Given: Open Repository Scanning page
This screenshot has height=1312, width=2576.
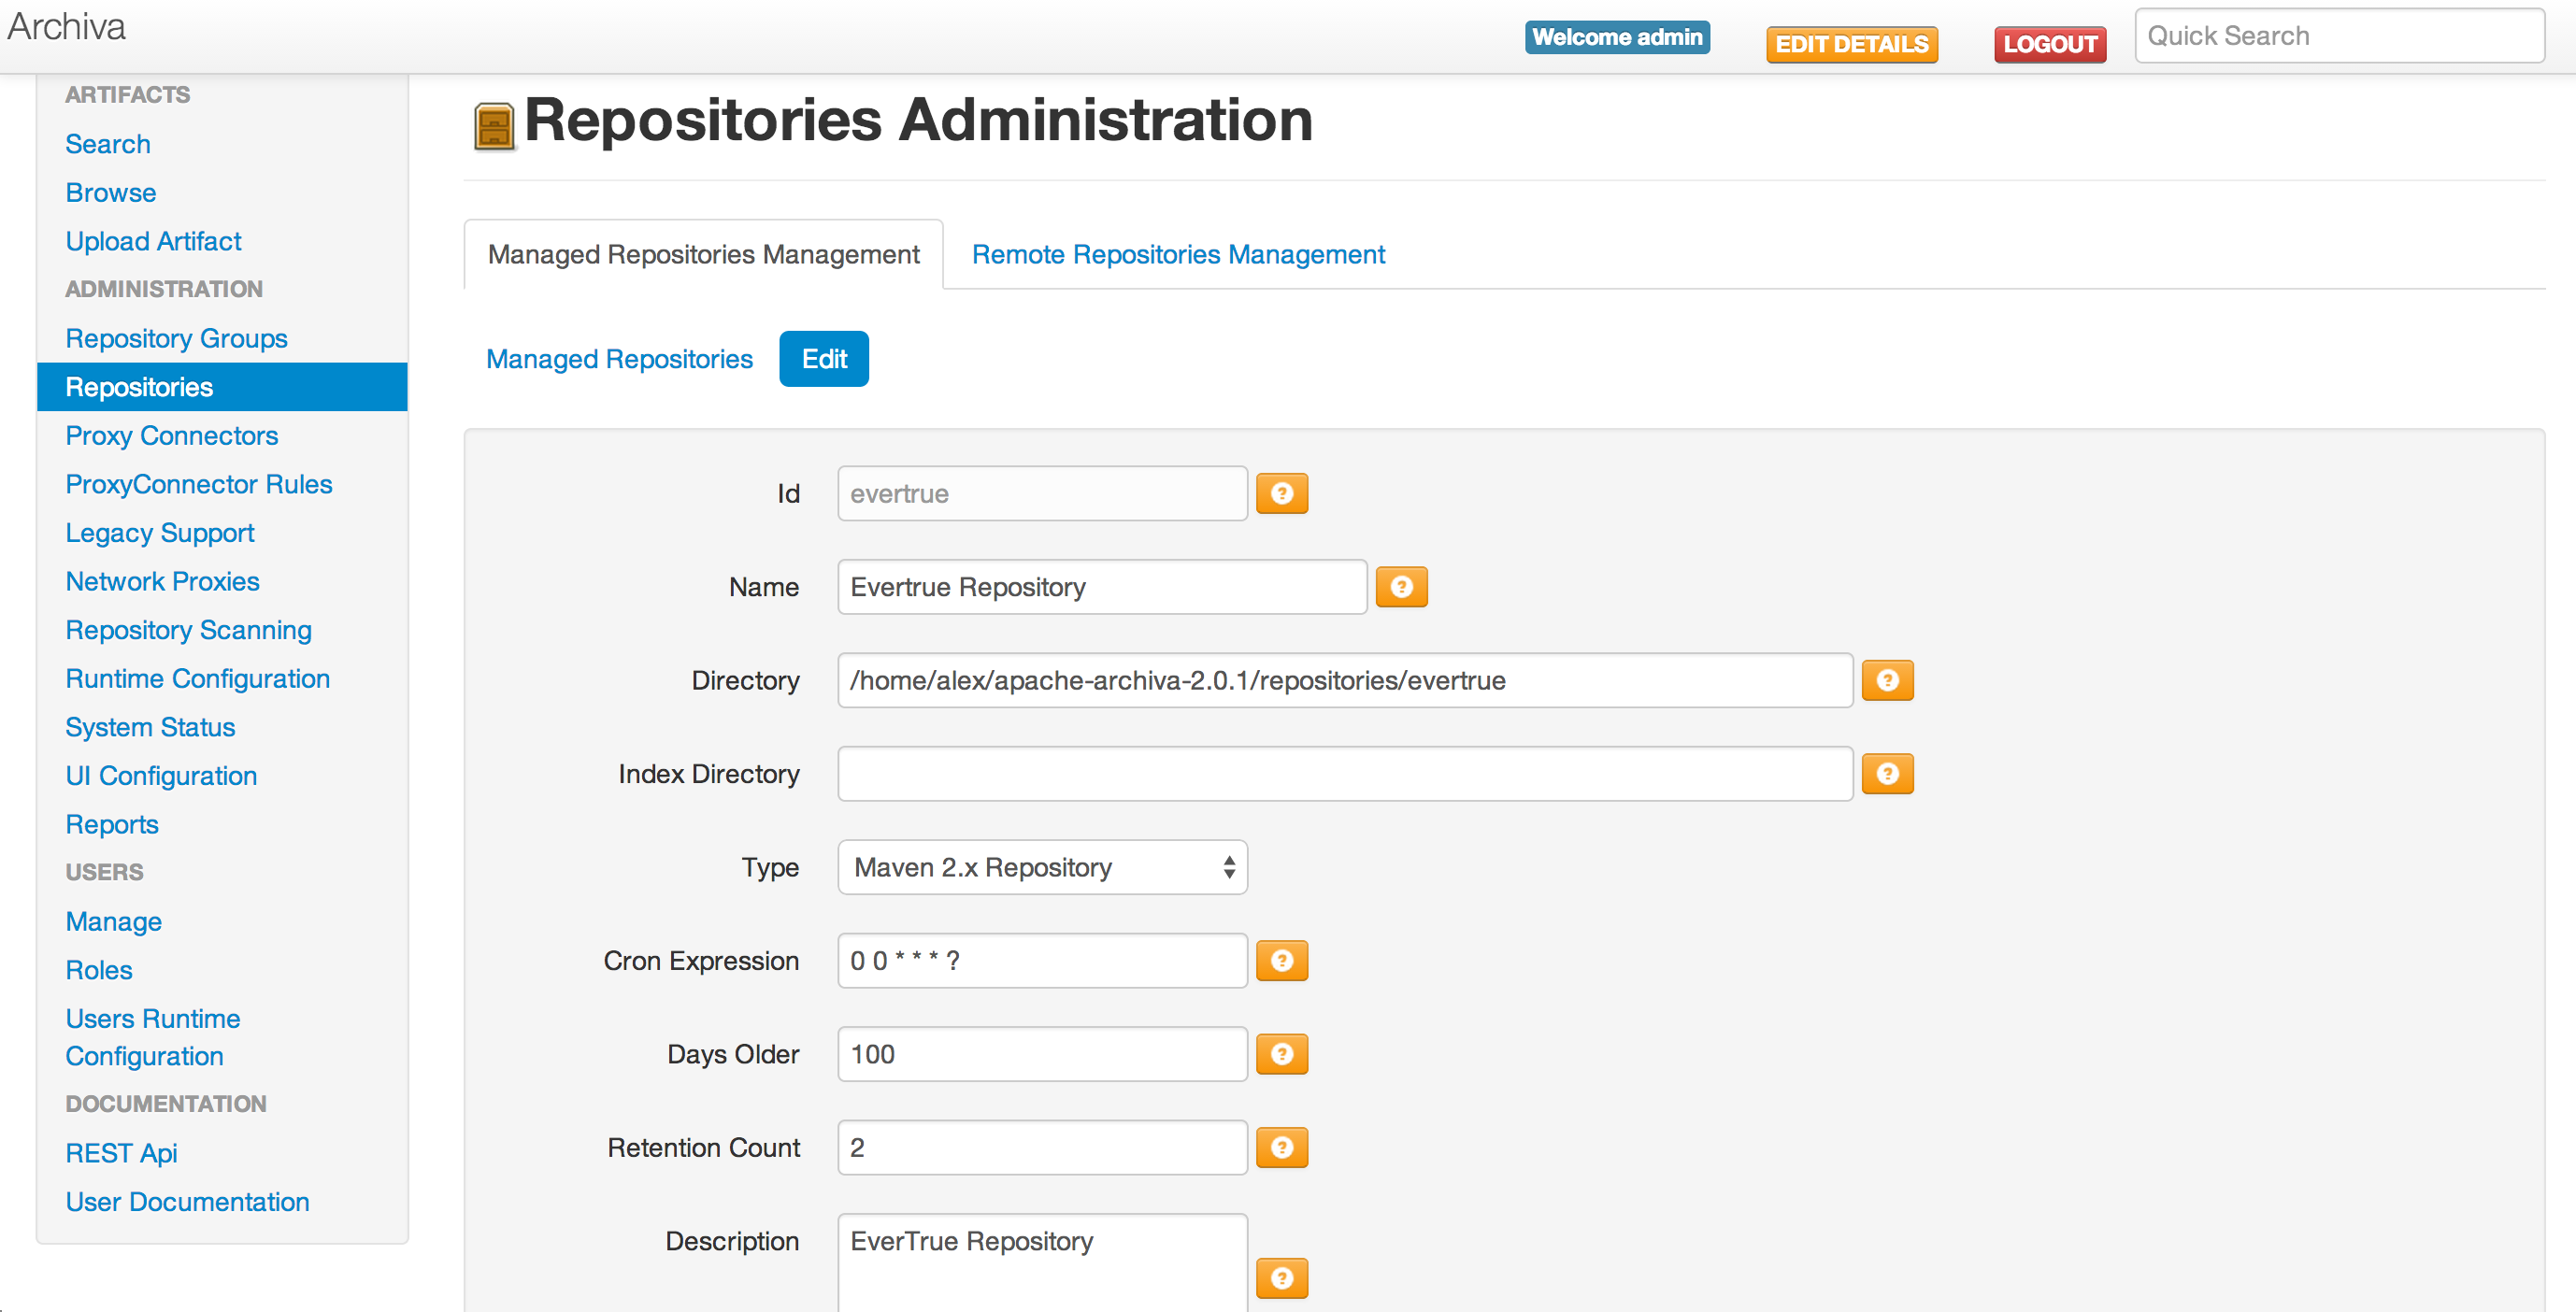Looking at the screenshot, I should [188, 630].
